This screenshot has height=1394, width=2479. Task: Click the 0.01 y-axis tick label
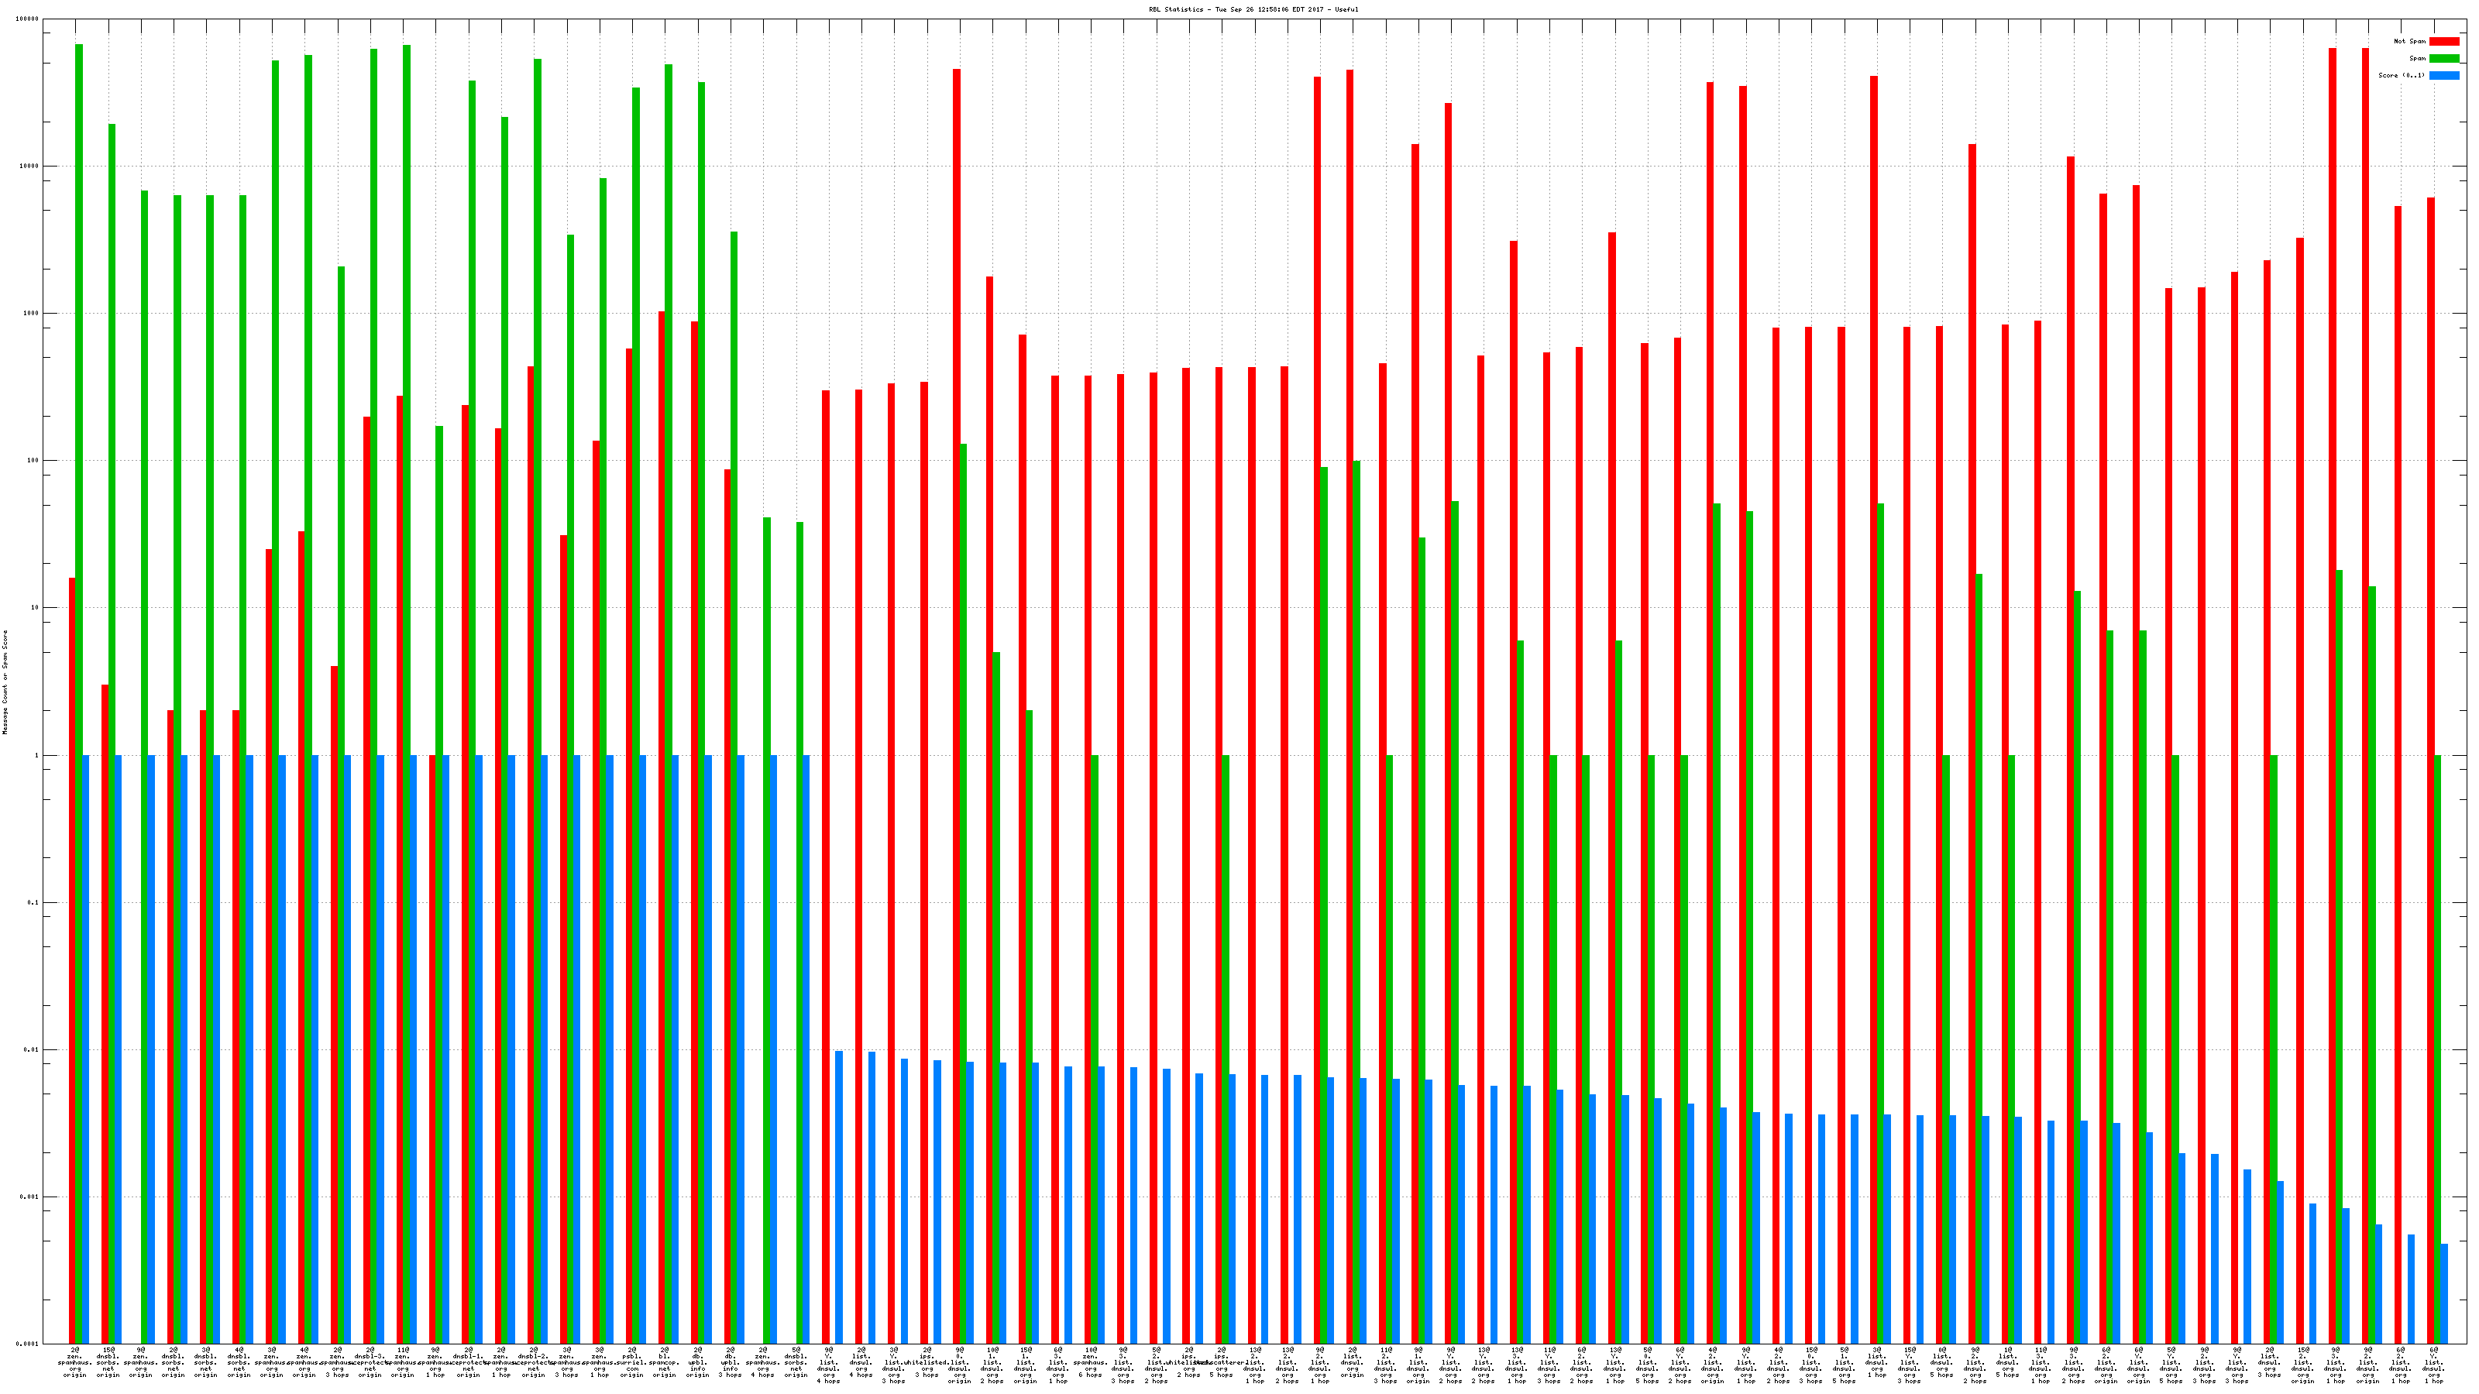pyautogui.click(x=32, y=1049)
